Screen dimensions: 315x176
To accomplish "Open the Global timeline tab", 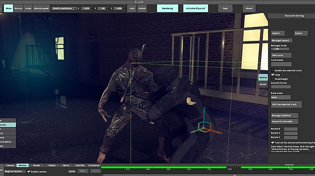I will [x=52, y=165].
